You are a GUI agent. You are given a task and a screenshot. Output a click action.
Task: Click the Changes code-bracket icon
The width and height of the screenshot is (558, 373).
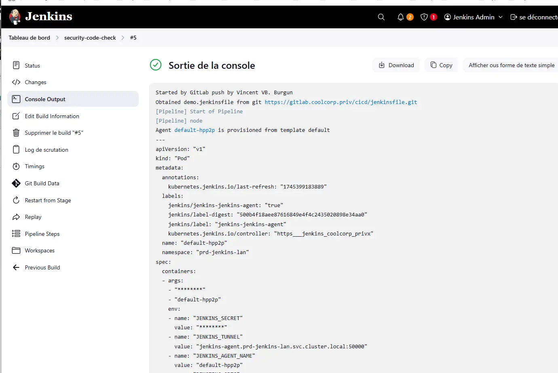pyautogui.click(x=16, y=82)
